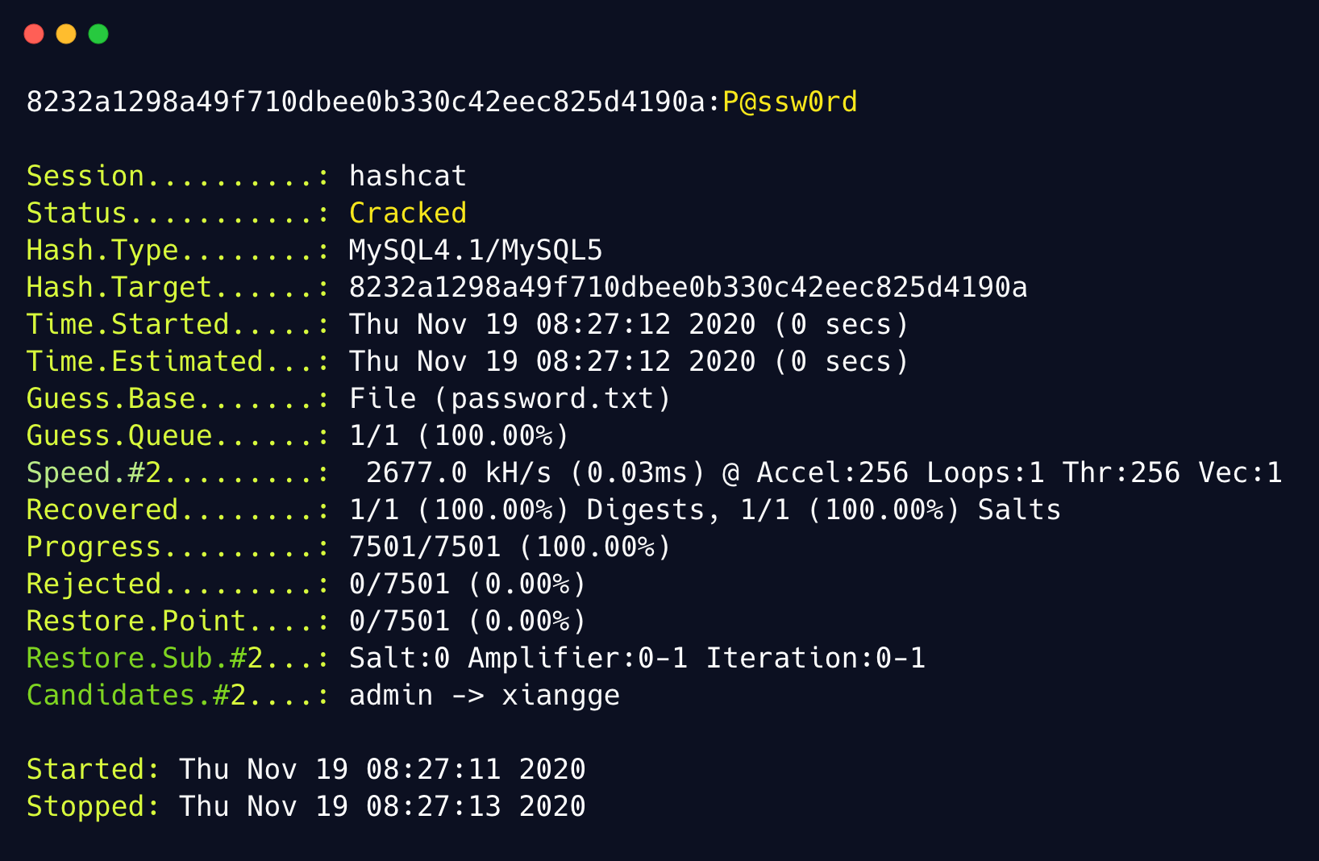Click the Session label
The width and height of the screenshot is (1319, 861).
click(x=85, y=176)
